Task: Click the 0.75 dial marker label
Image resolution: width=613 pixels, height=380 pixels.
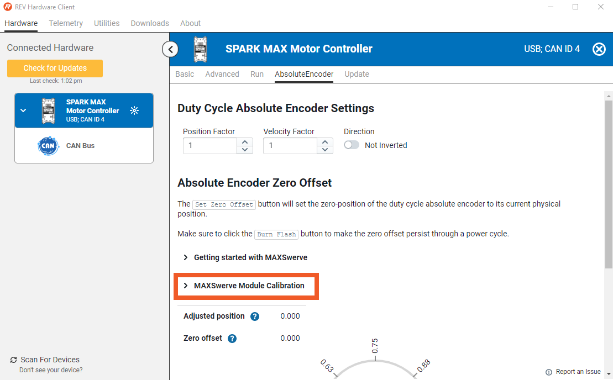Action: coord(375,346)
